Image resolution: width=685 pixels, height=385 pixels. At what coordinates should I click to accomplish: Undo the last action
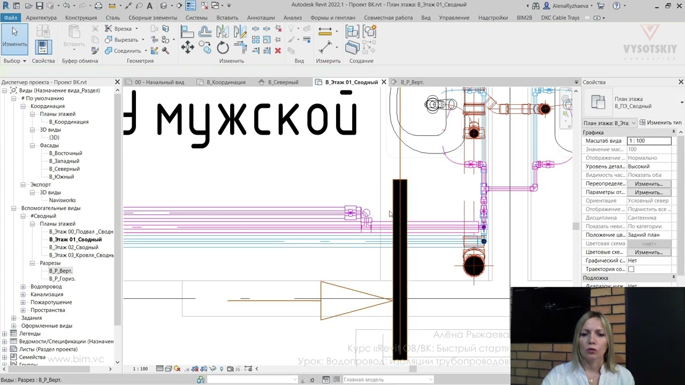[66, 6]
